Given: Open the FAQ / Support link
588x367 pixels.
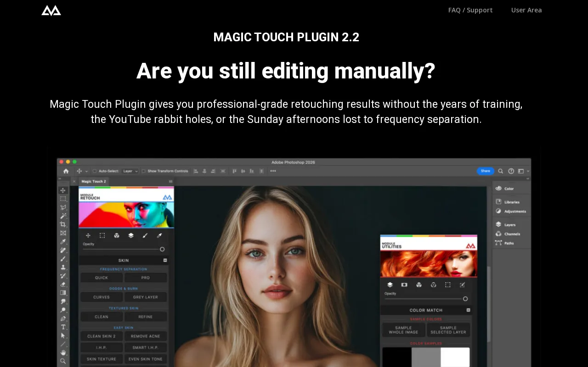Looking at the screenshot, I should (x=470, y=10).
